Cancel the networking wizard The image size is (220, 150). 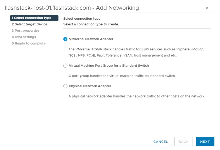(x=161, y=142)
